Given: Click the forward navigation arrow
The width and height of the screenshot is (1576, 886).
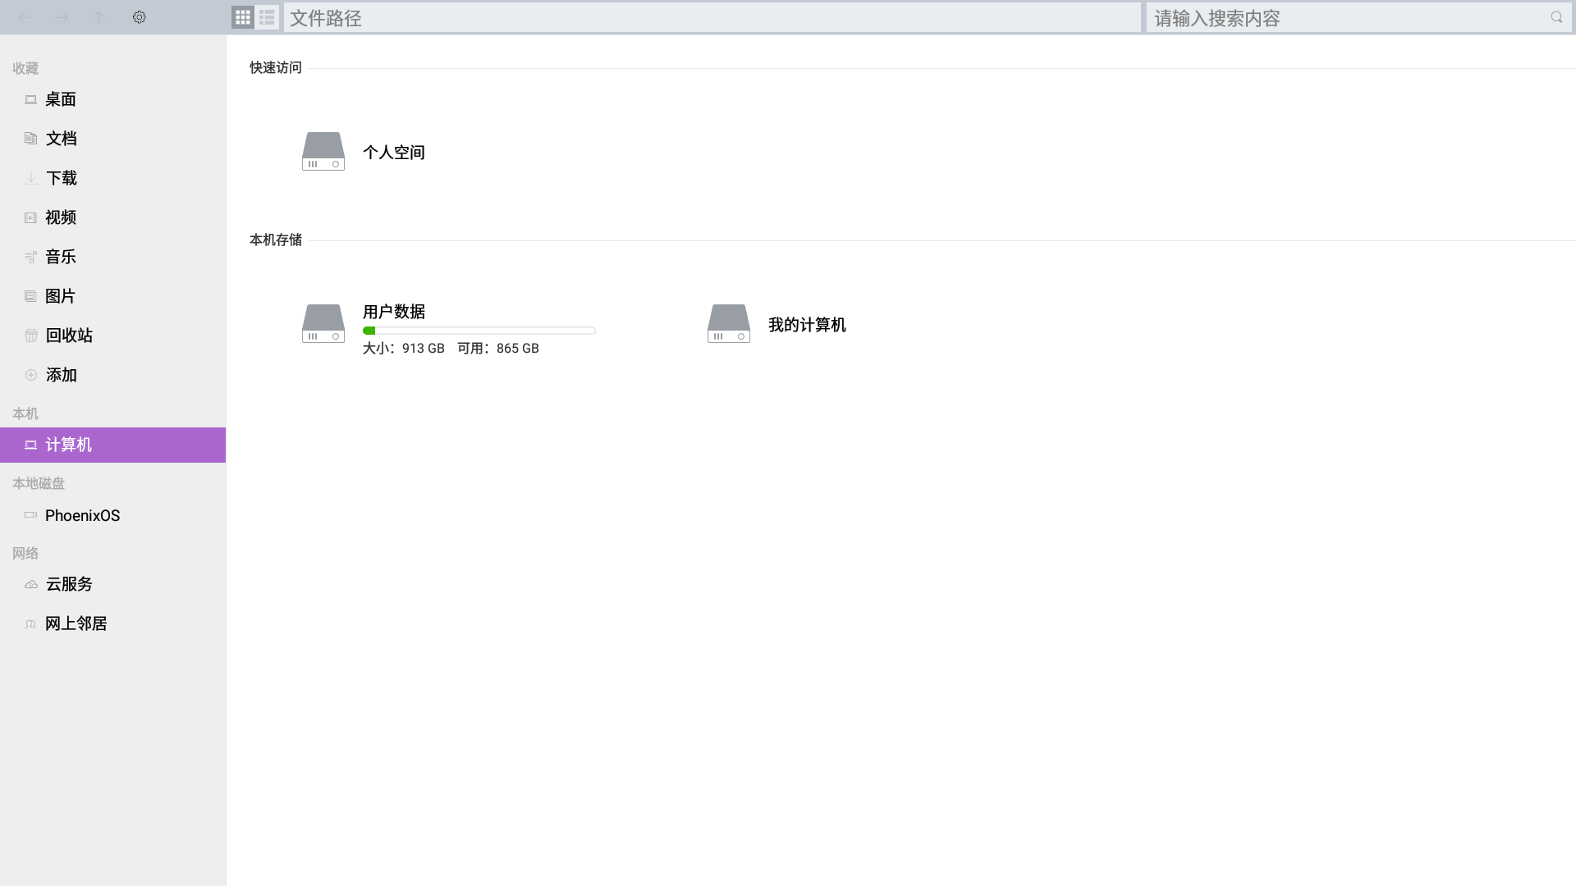Looking at the screenshot, I should coord(62,17).
